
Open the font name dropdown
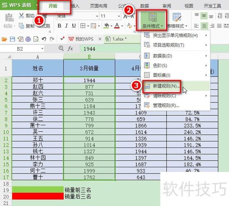pos(97,16)
